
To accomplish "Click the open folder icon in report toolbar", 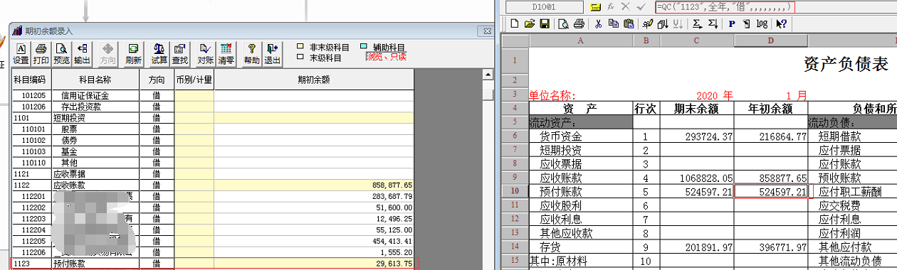I will 529,23.
